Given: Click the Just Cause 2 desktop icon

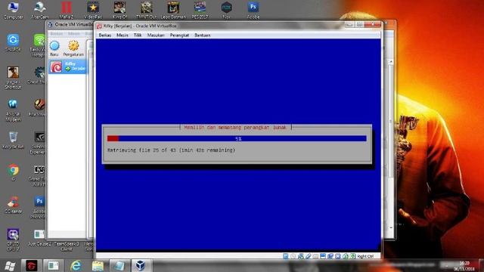Looking at the screenshot, I should [39, 237].
